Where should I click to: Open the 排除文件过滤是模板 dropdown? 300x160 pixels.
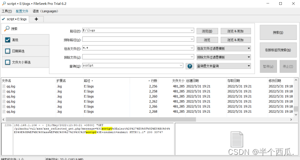pos(224,57)
